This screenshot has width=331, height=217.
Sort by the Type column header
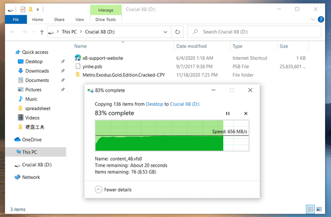coord(238,46)
